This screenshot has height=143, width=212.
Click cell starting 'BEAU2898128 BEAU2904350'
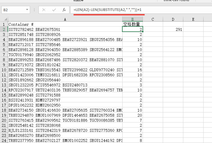tap(65, 50)
